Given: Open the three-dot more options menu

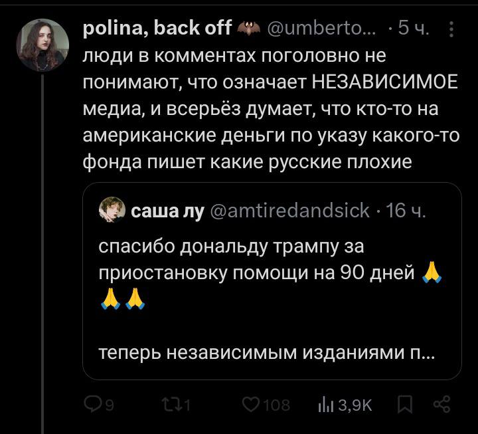Looking at the screenshot, I should (451, 29).
